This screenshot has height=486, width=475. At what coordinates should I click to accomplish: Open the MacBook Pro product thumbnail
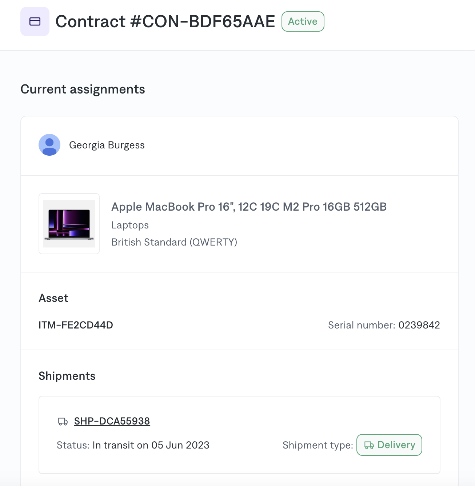69,224
